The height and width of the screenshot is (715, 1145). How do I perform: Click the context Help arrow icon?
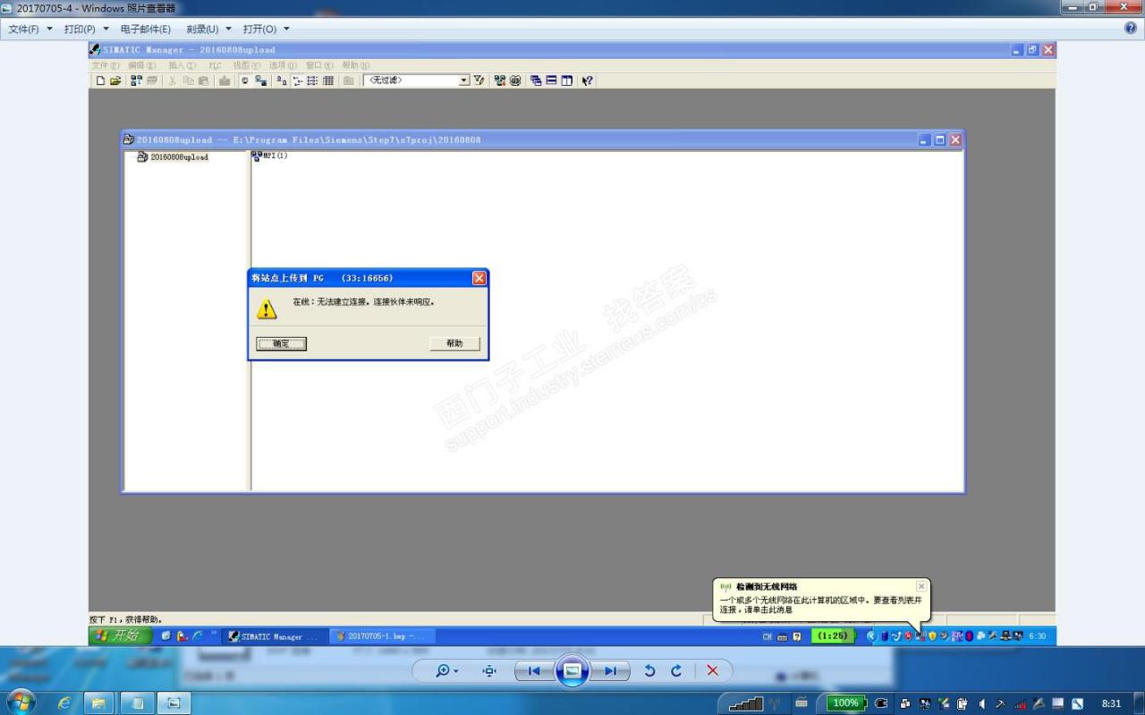coord(588,80)
